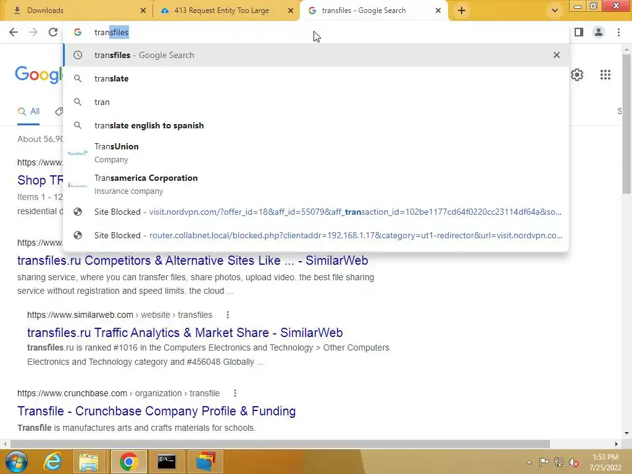Show hidden system tray icons
This screenshot has height=474, width=632.
coord(529,463)
